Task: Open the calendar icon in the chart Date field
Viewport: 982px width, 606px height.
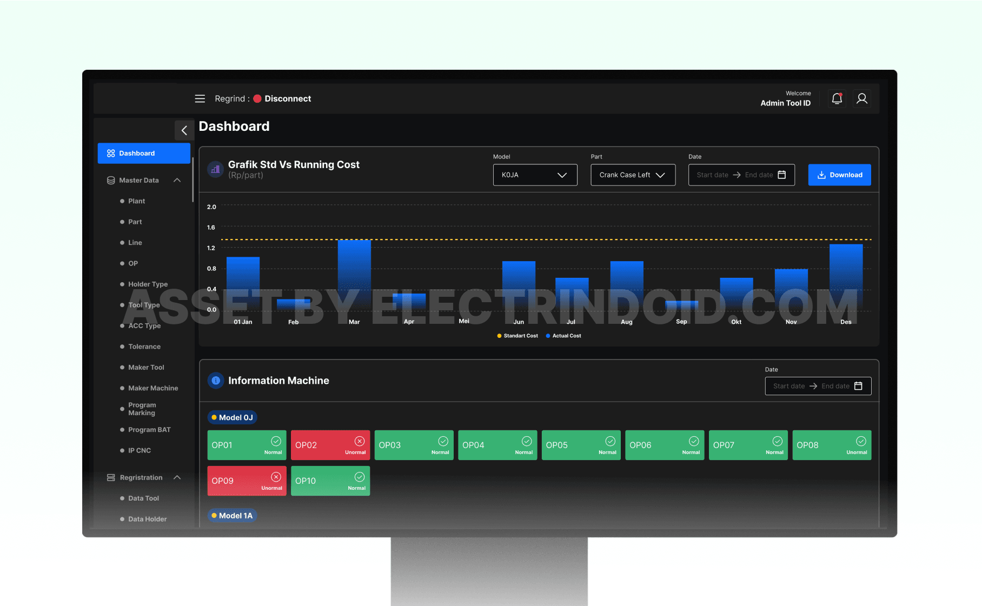Action: pyautogui.click(x=782, y=175)
